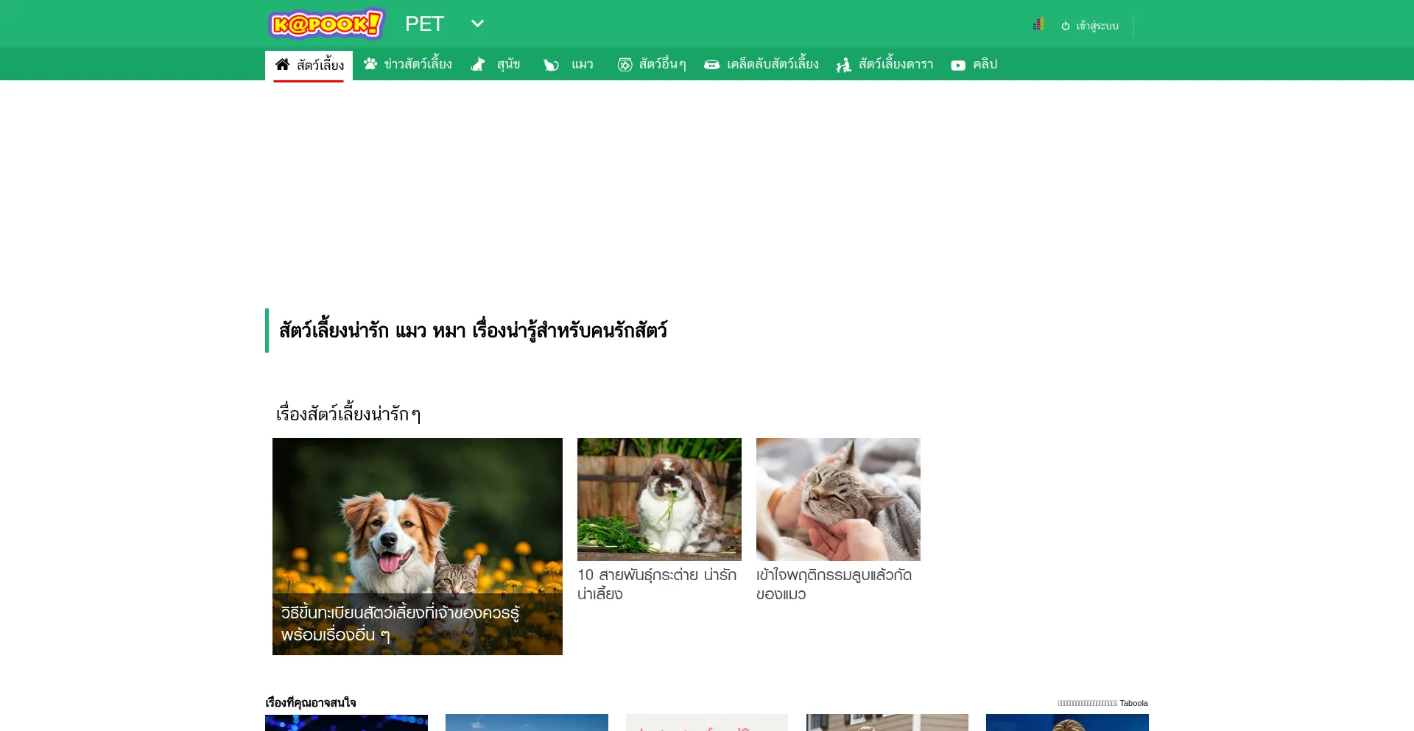
Task: Open pet tips via the pet bowl icon
Action: [711, 64]
